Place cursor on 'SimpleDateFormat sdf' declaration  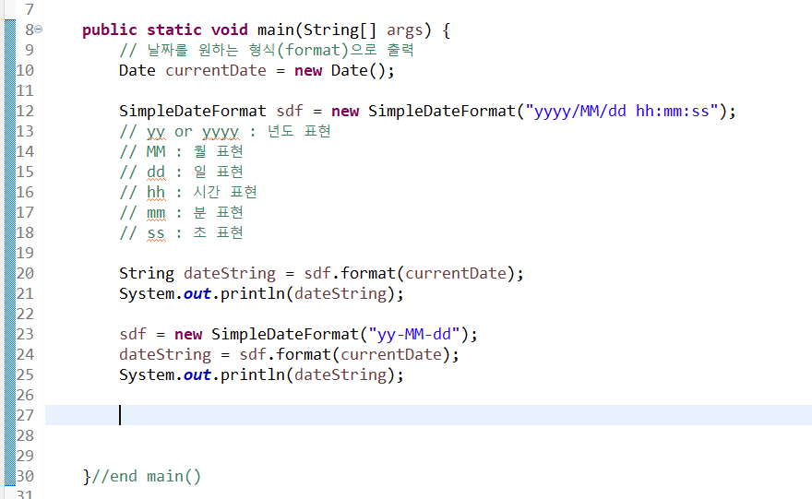pos(210,111)
